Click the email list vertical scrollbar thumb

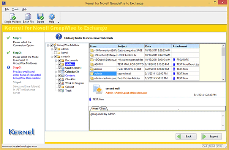223,52
